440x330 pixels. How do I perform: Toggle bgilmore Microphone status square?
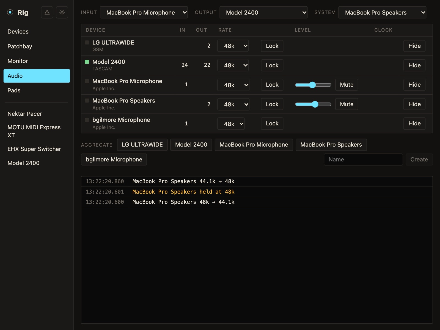pyautogui.click(x=87, y=120)
